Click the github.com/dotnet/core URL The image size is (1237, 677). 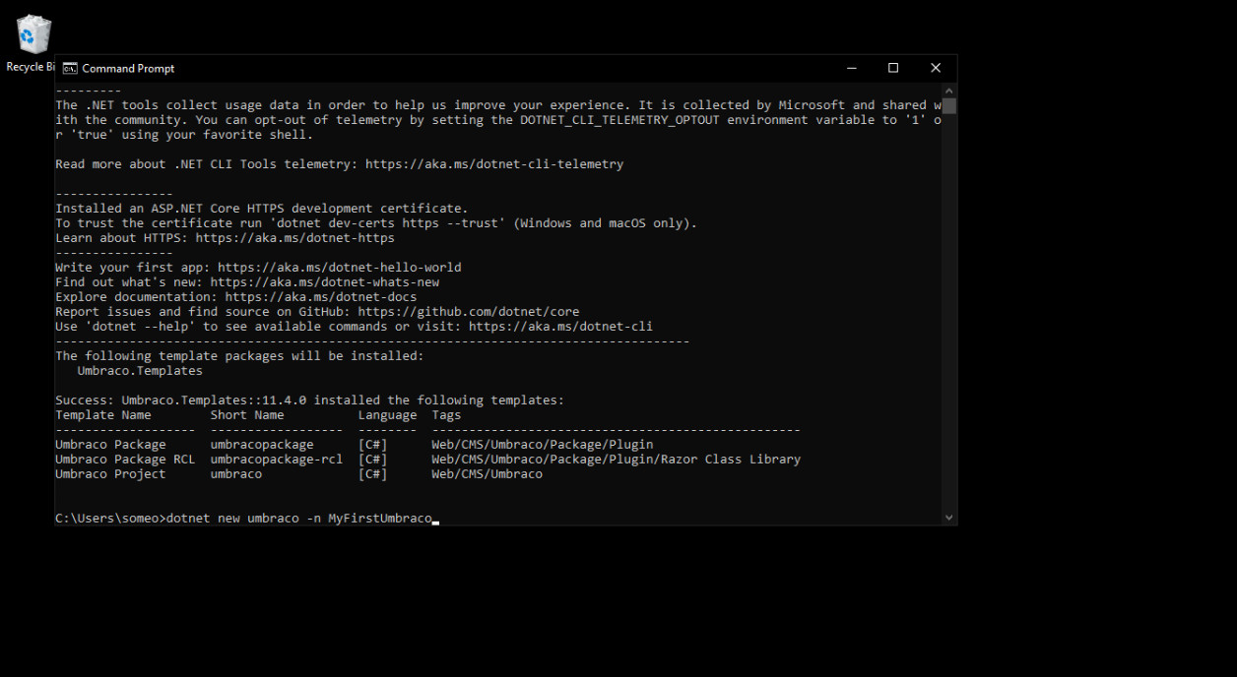(x=468, y=312)
